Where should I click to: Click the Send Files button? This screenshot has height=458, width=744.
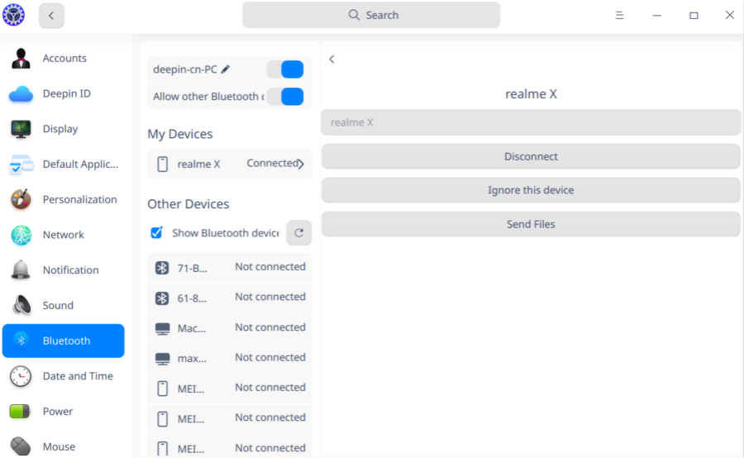531,224
